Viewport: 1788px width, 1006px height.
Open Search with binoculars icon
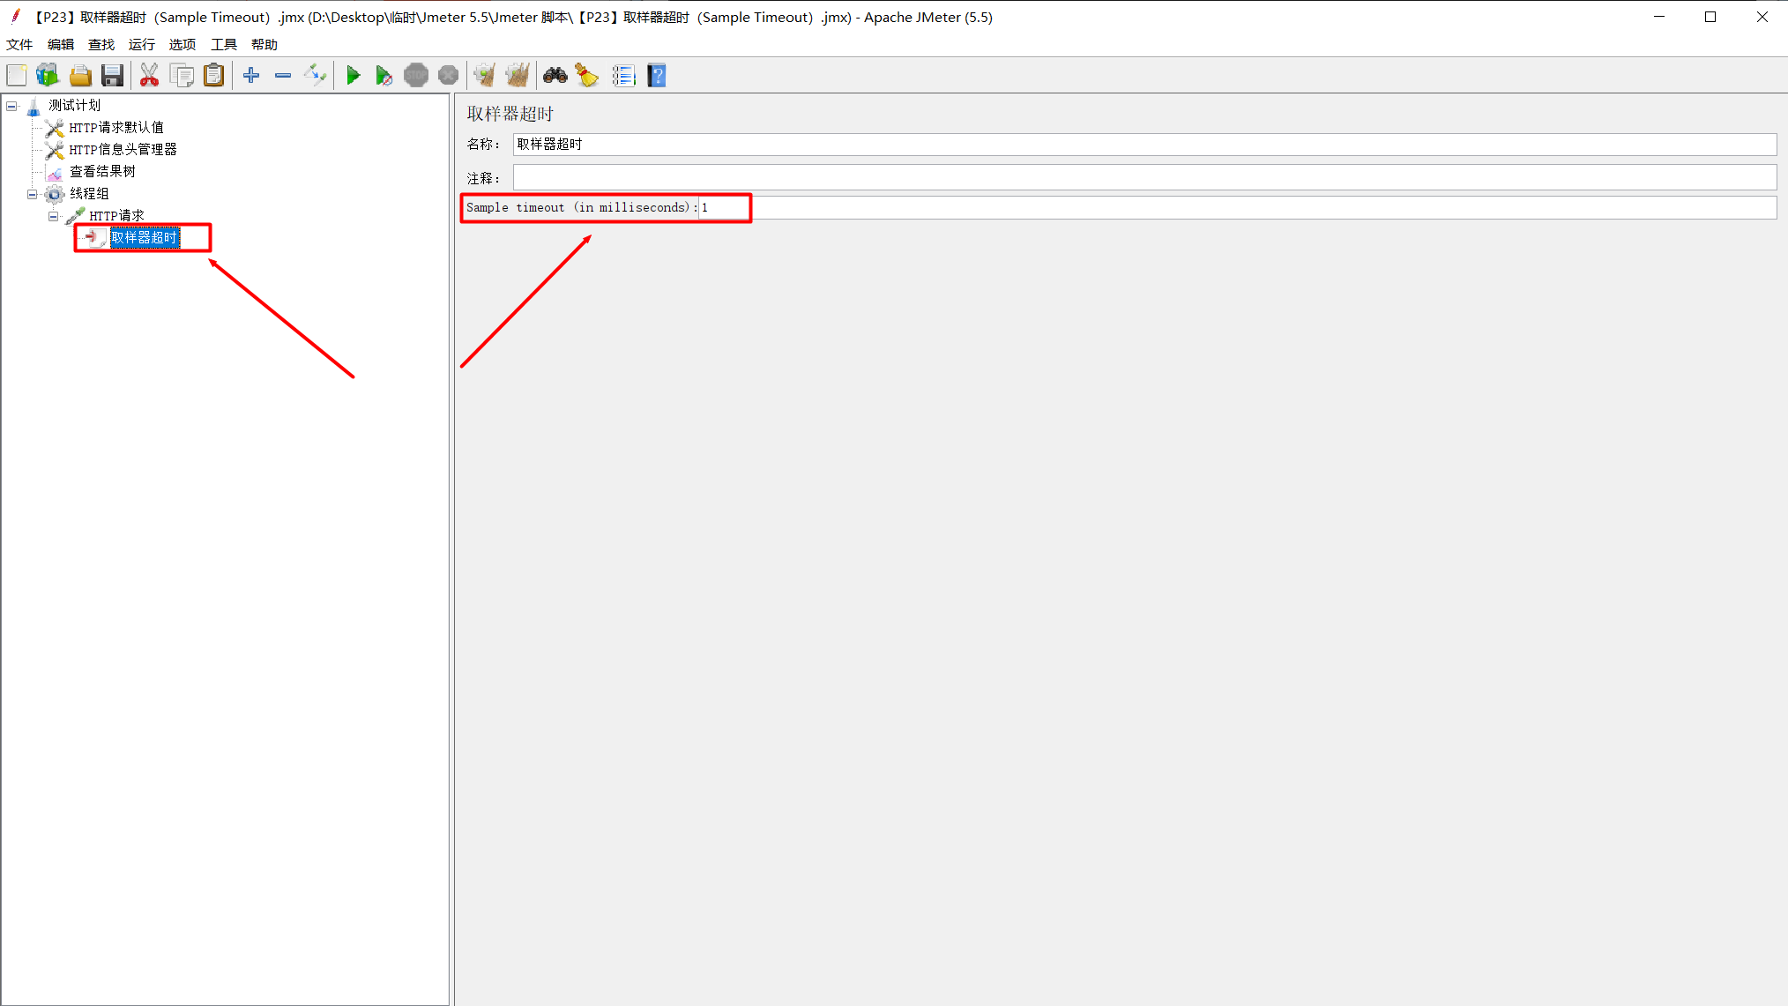[x=555, y=76]
